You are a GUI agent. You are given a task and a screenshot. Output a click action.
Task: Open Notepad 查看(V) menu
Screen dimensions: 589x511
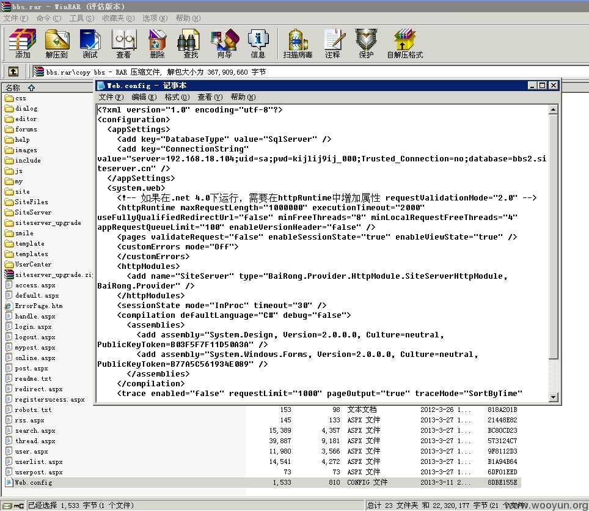pyautogui.click(x=210, y=97)
